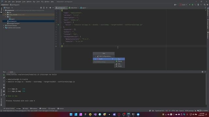Viewport: 209px width, 117px height.
Task: Click the pin tab icon in Run panel
Action: [x=4, y=95]
